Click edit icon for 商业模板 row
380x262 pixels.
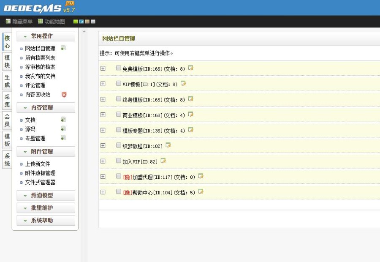click(191, 114)
